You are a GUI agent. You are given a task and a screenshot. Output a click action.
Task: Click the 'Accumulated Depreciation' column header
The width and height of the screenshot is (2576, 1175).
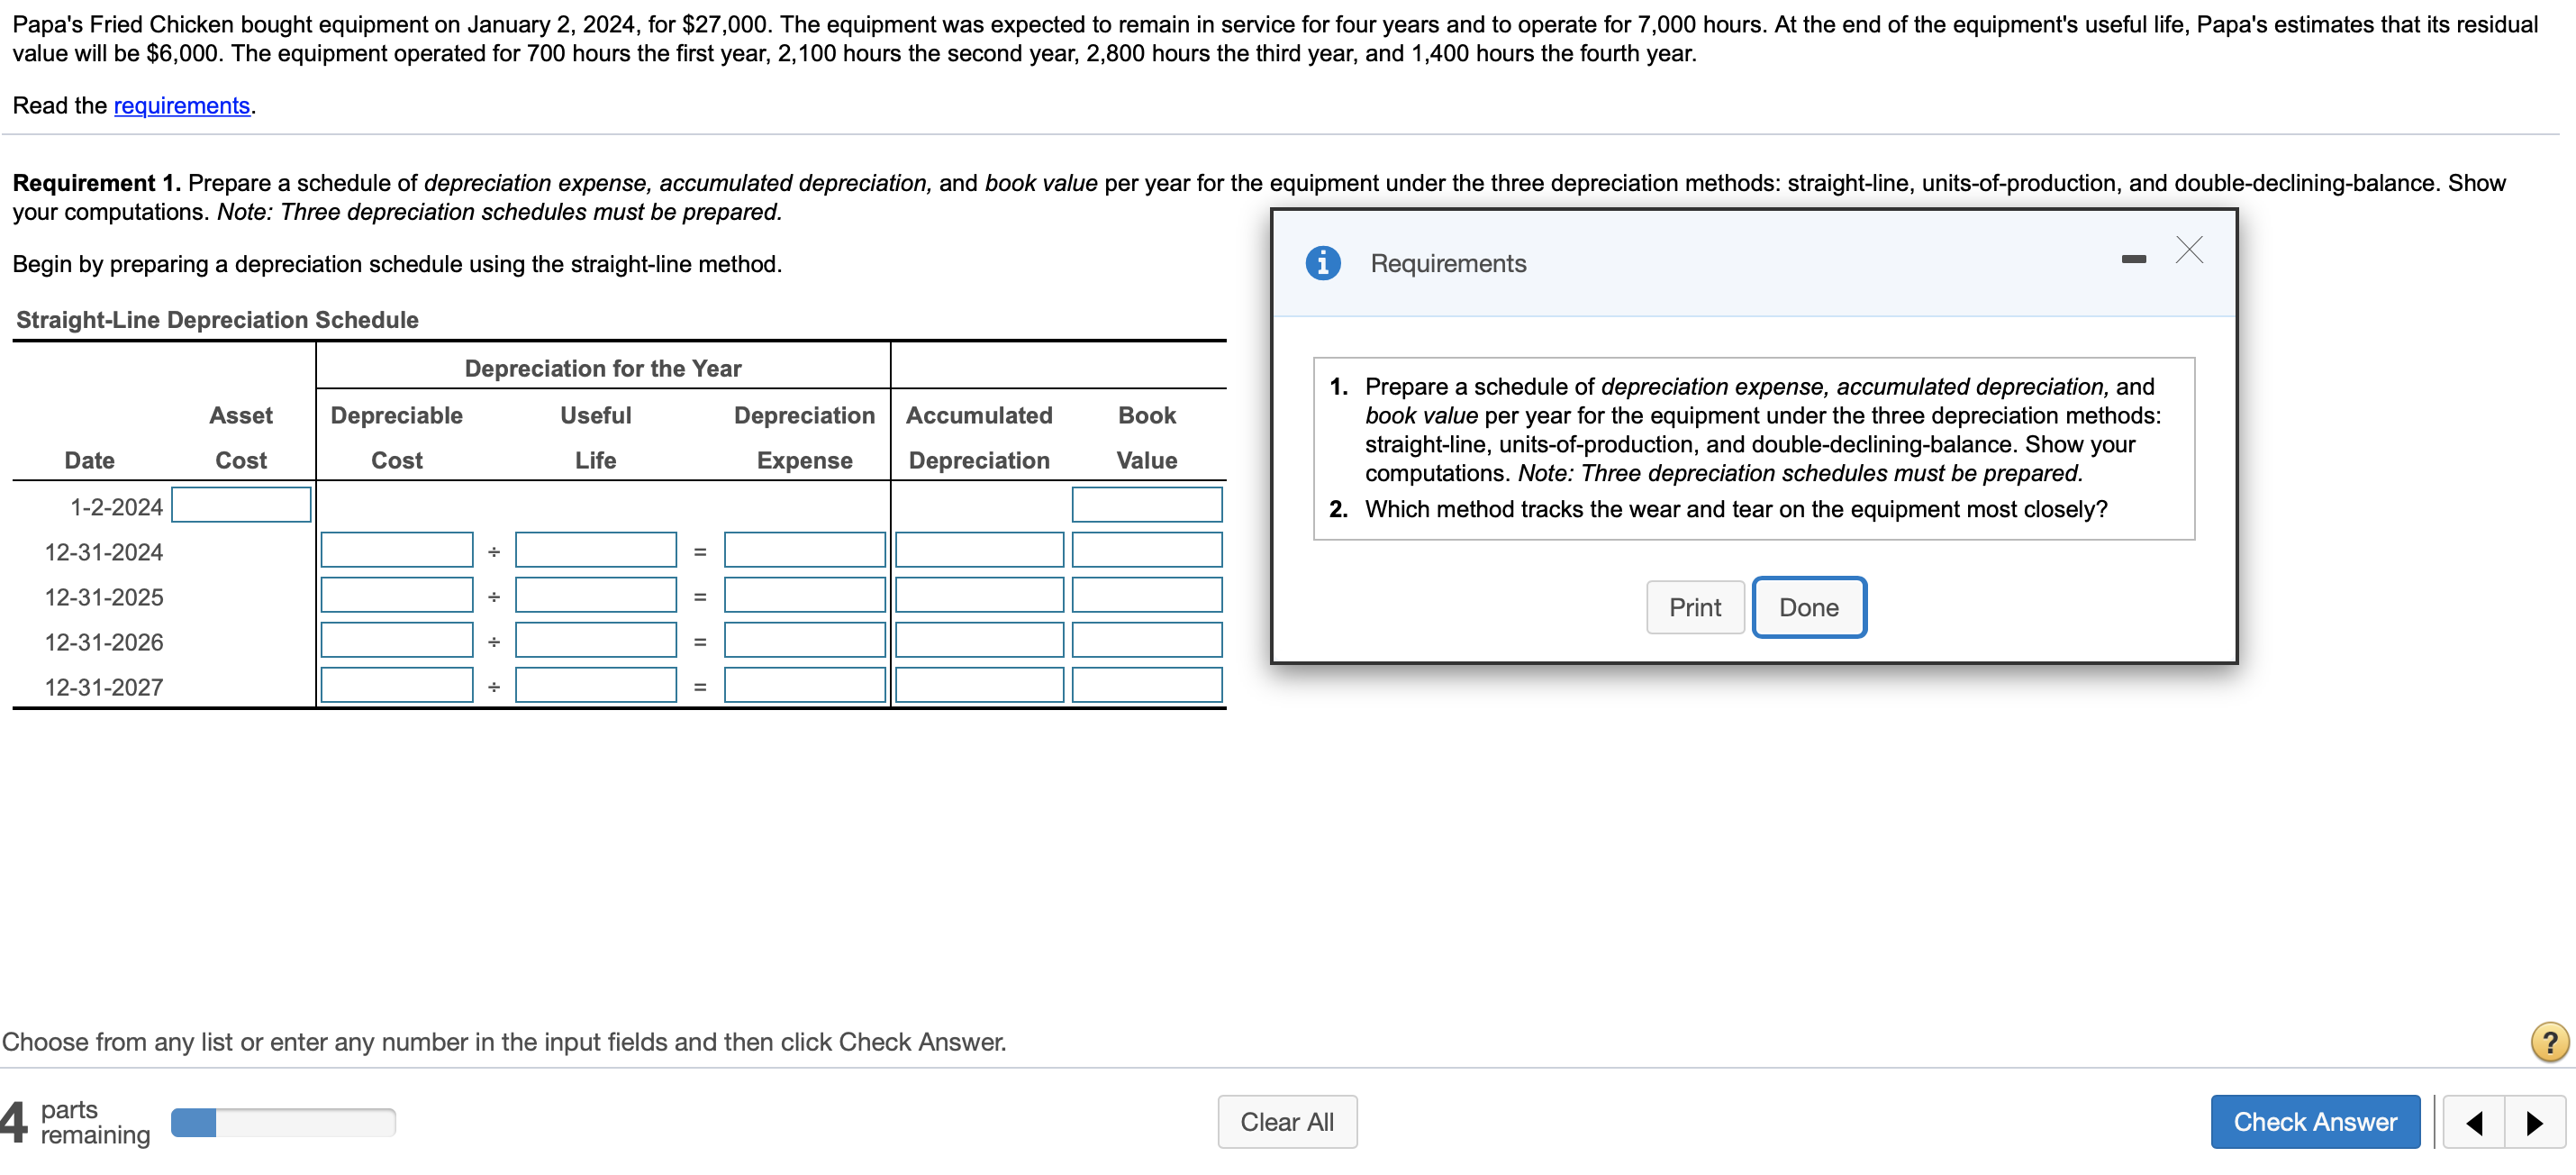click(979, 437)
